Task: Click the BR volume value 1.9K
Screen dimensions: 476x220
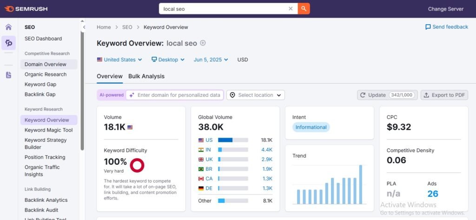Action: pos(267,169)
